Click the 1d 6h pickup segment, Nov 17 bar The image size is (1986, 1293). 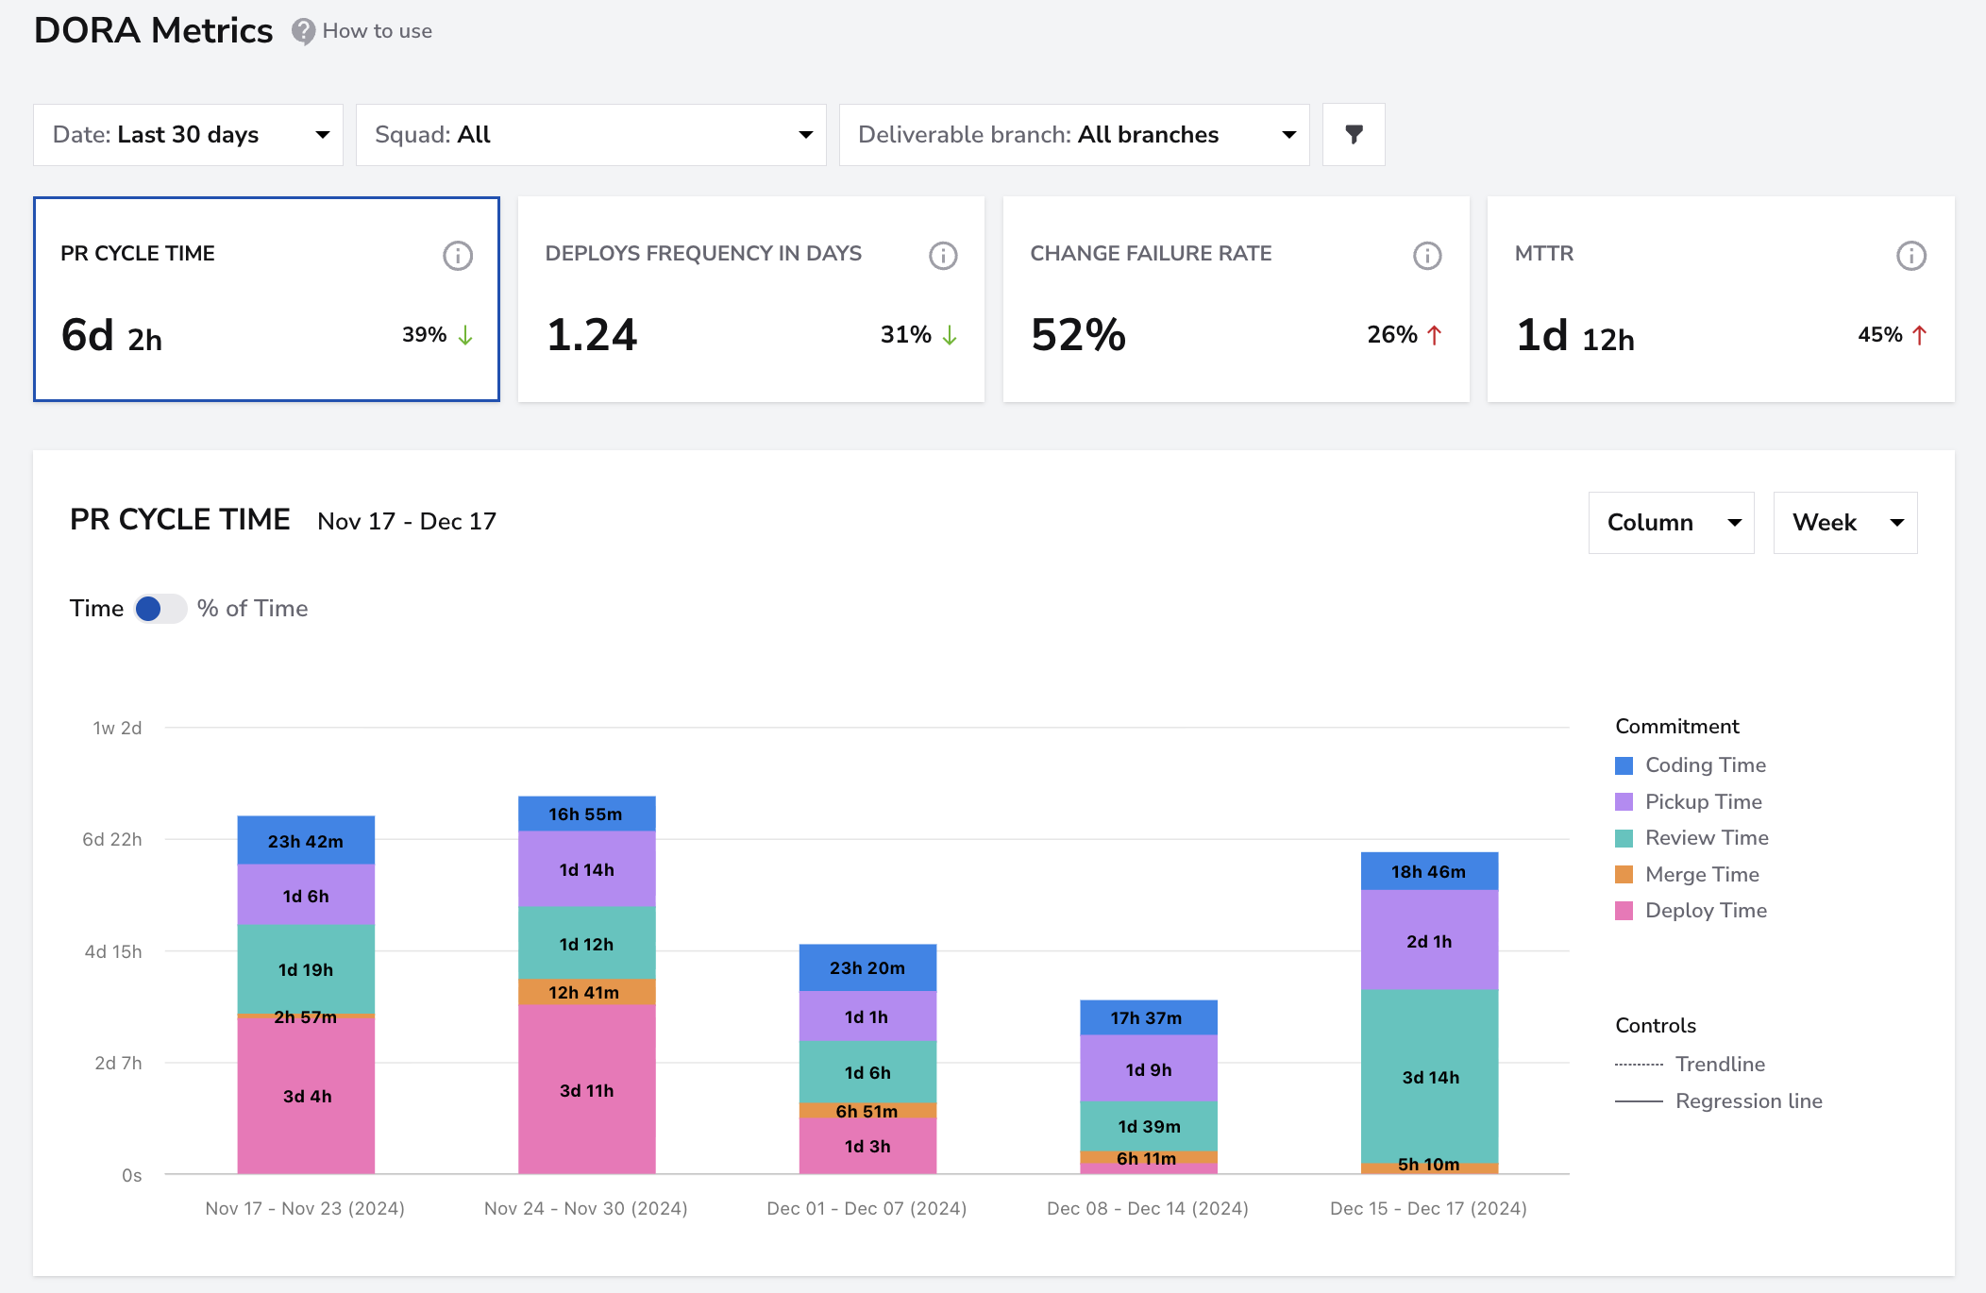click(306, 896)
